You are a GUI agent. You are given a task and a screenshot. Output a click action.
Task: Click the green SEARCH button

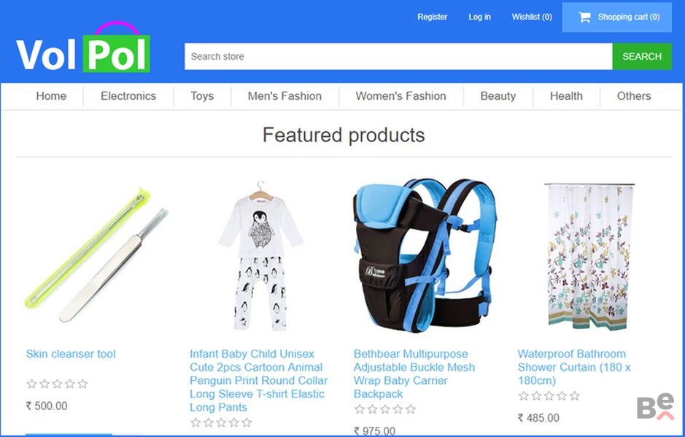pos(642,56)
